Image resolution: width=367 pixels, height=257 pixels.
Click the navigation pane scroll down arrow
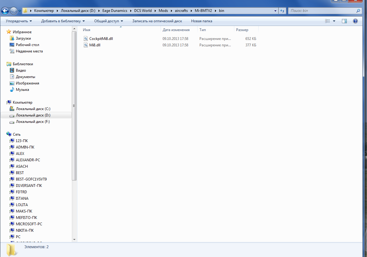[x=74, y=240]
